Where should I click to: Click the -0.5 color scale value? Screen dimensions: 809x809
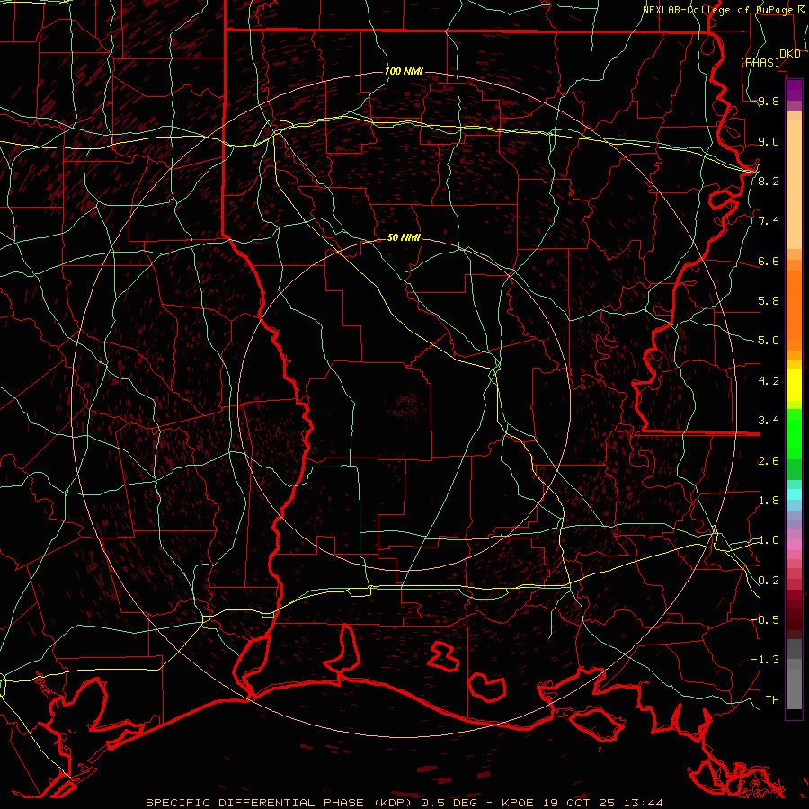click(x=765, y=620)
